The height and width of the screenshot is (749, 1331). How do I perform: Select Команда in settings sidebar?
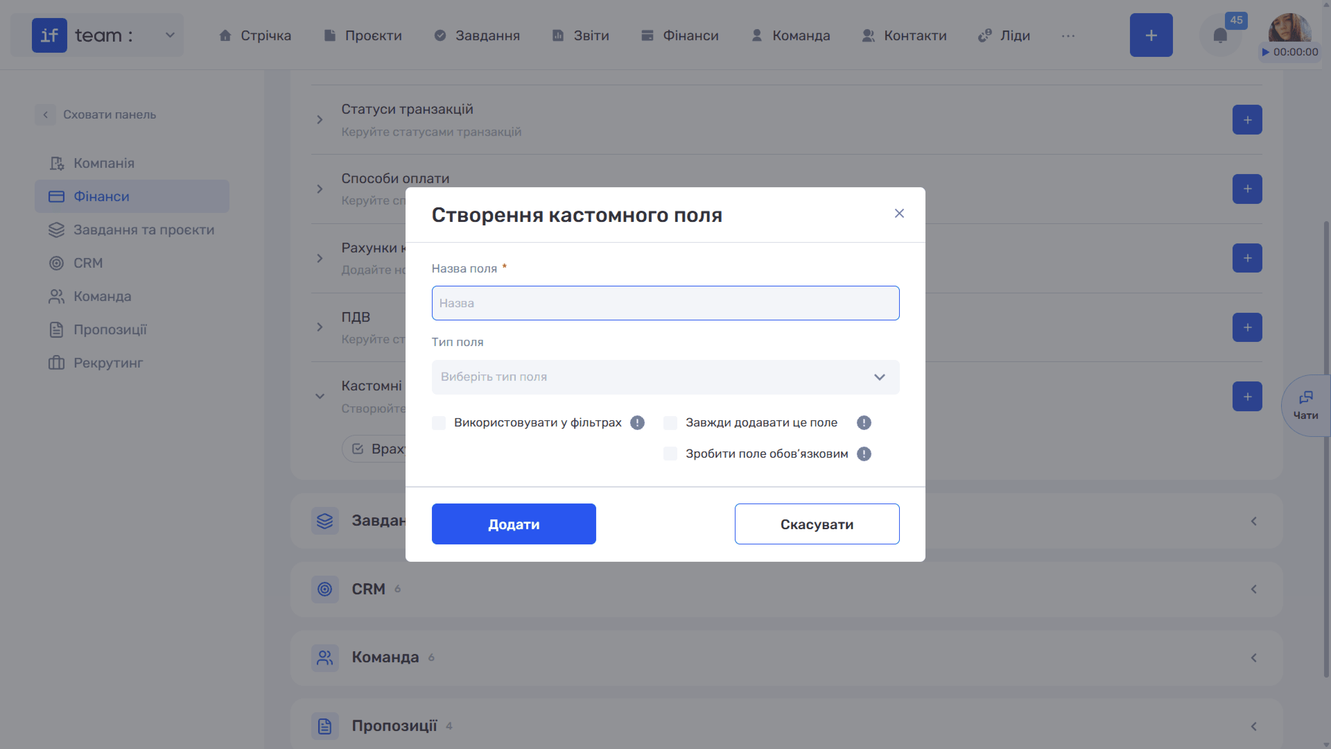(x=132, y=296)
